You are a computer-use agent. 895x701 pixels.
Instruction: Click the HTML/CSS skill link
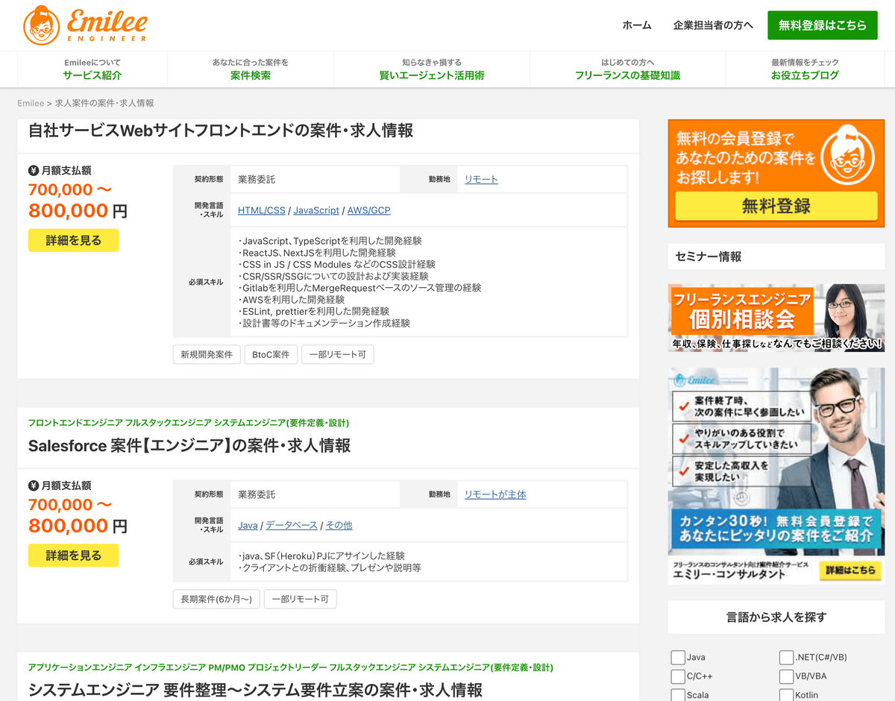click(x=262, y=210)
